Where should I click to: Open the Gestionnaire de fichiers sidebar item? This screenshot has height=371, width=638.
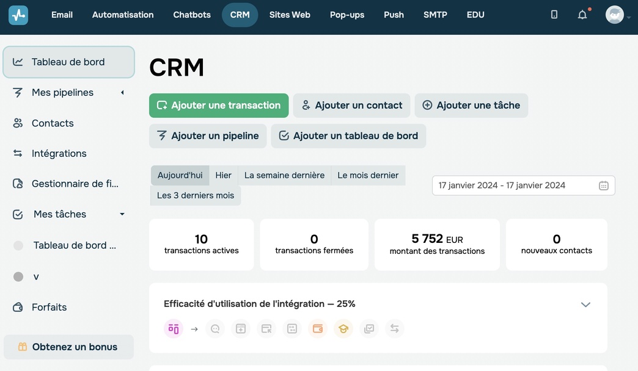pyautogui.click(x=18, y=183)
